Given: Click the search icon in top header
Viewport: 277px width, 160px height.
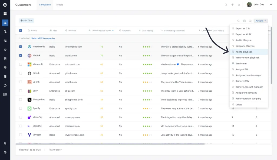Looking at the screenshot, I should (x=226, y=5).
